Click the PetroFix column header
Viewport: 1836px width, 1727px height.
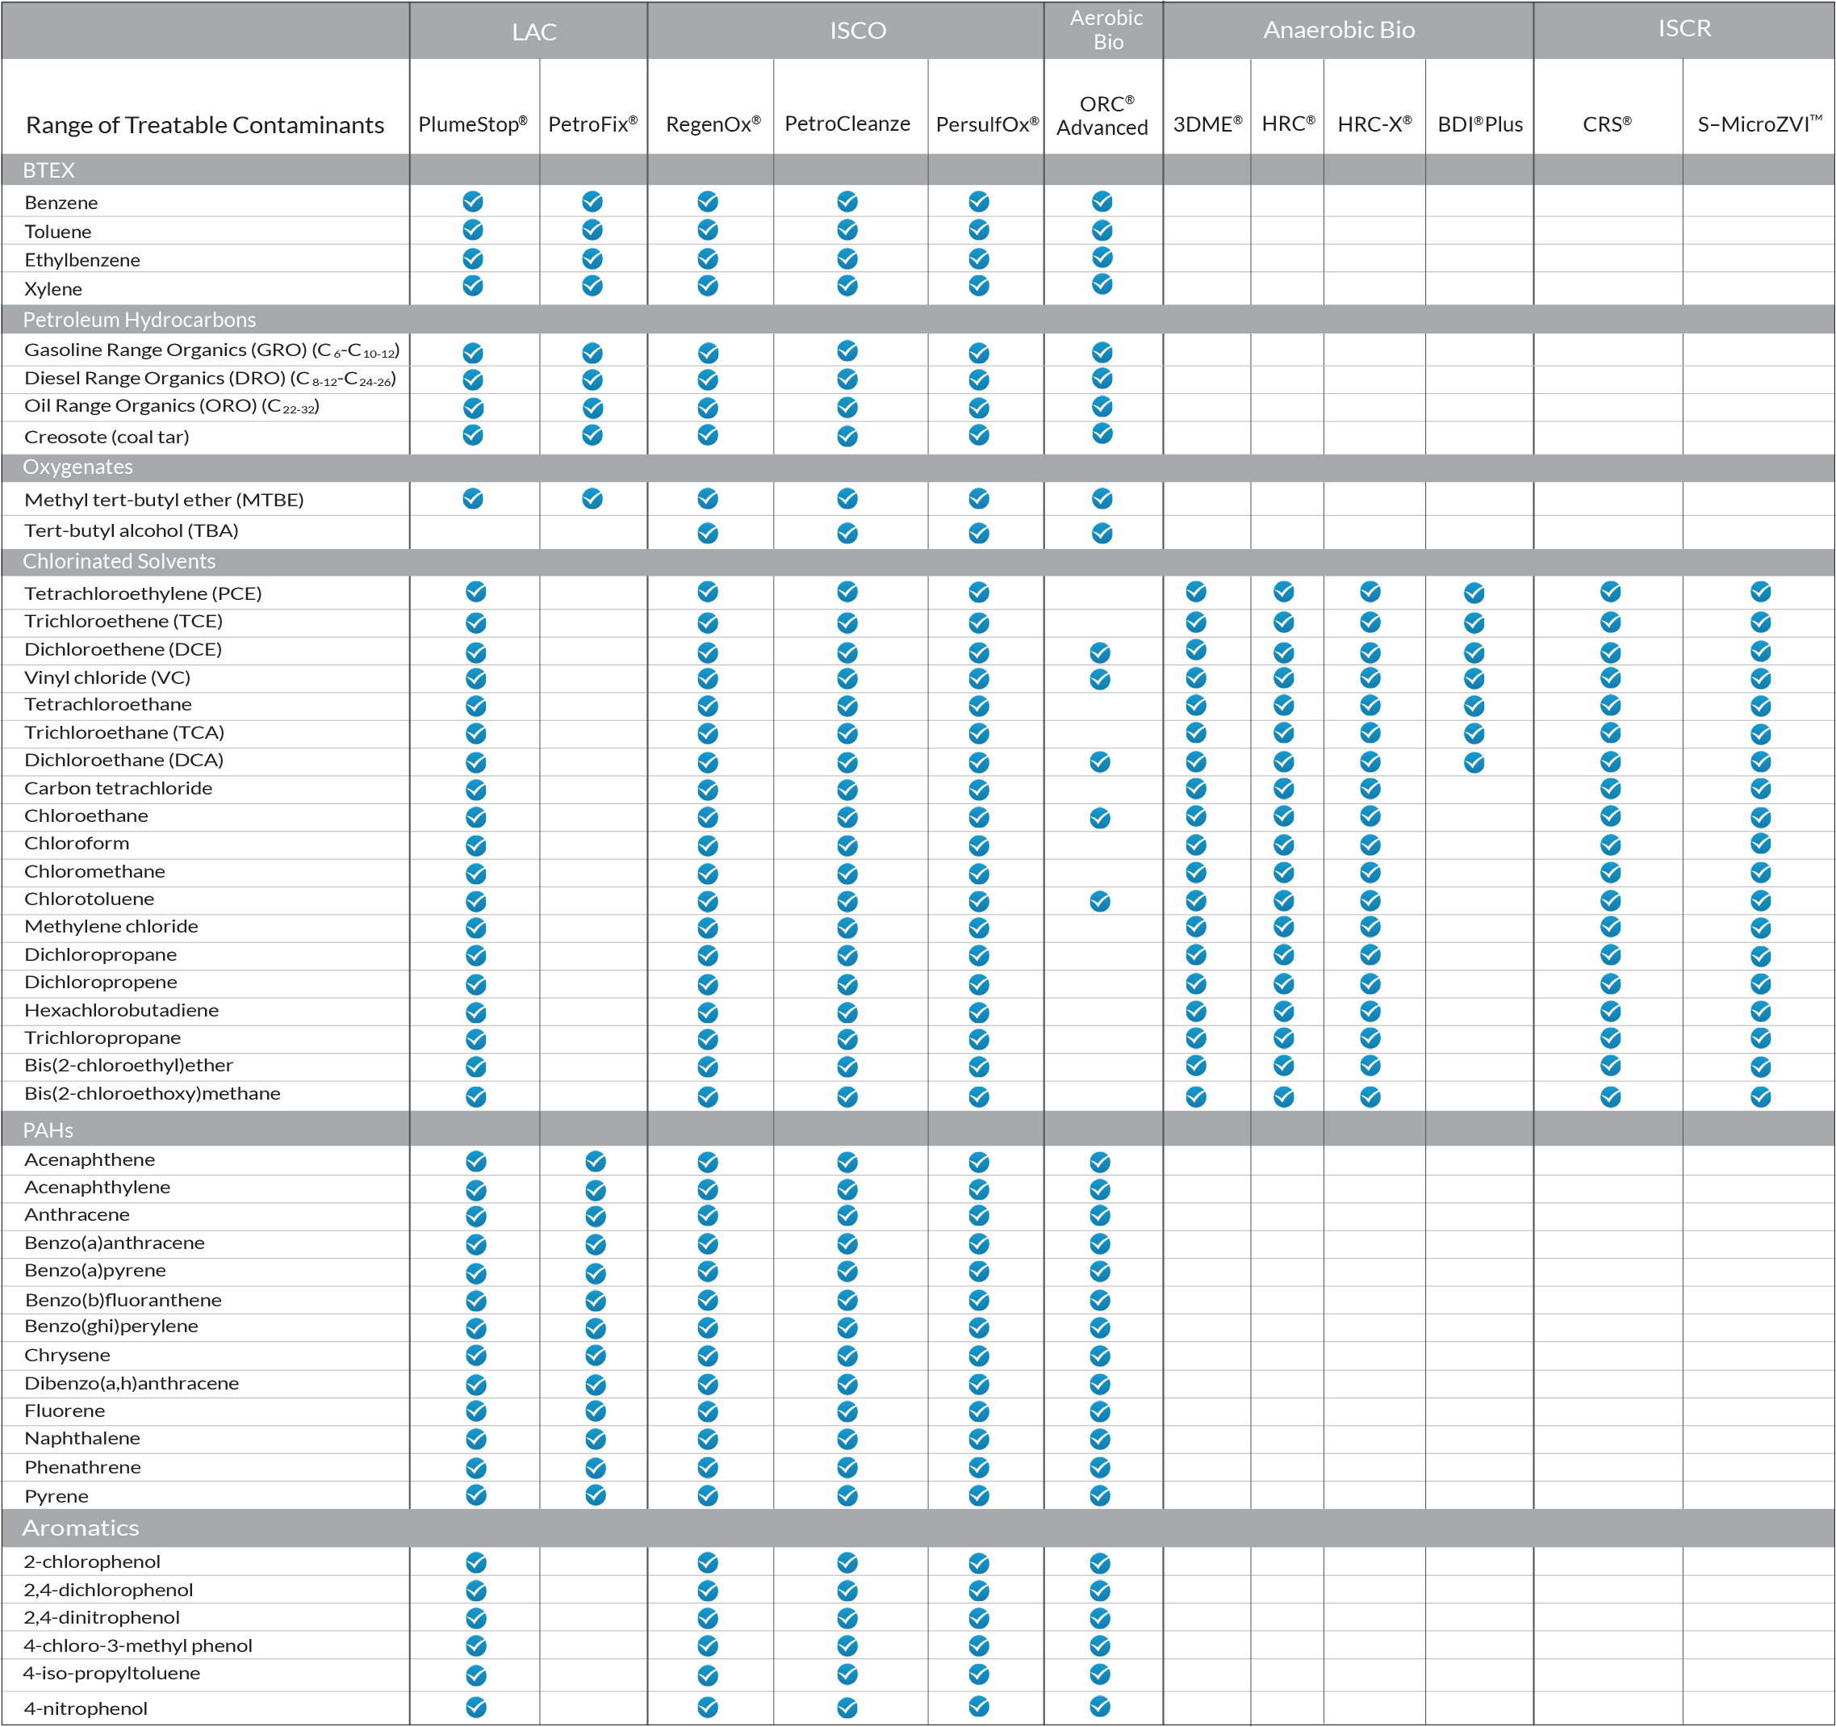593,124
